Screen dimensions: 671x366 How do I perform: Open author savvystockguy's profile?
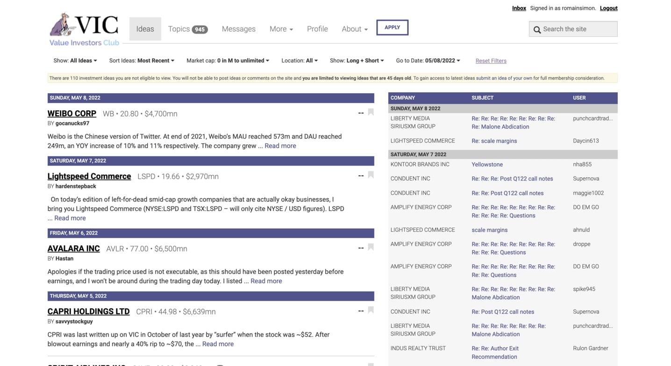[x=74, y=322]
